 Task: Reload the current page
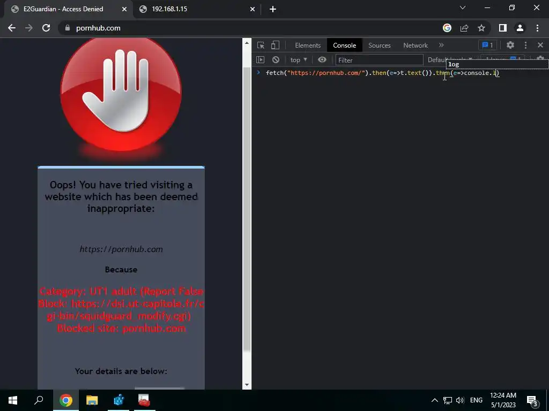[46, 28]
